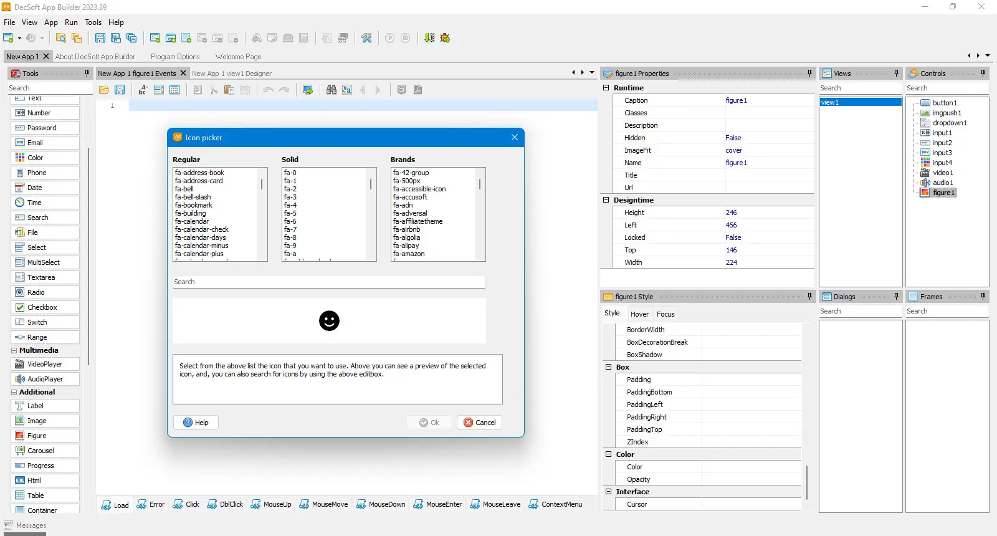Click the Controls panel search box
The height and width of the screenshot is (536, 997).
[947, 88]
